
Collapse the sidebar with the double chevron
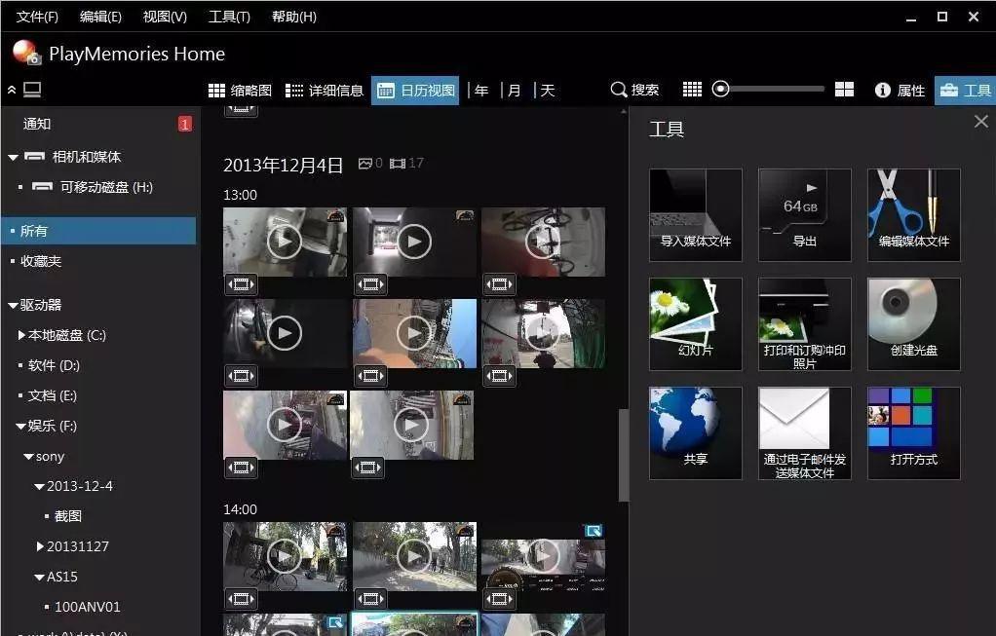[x=12, y=90]
